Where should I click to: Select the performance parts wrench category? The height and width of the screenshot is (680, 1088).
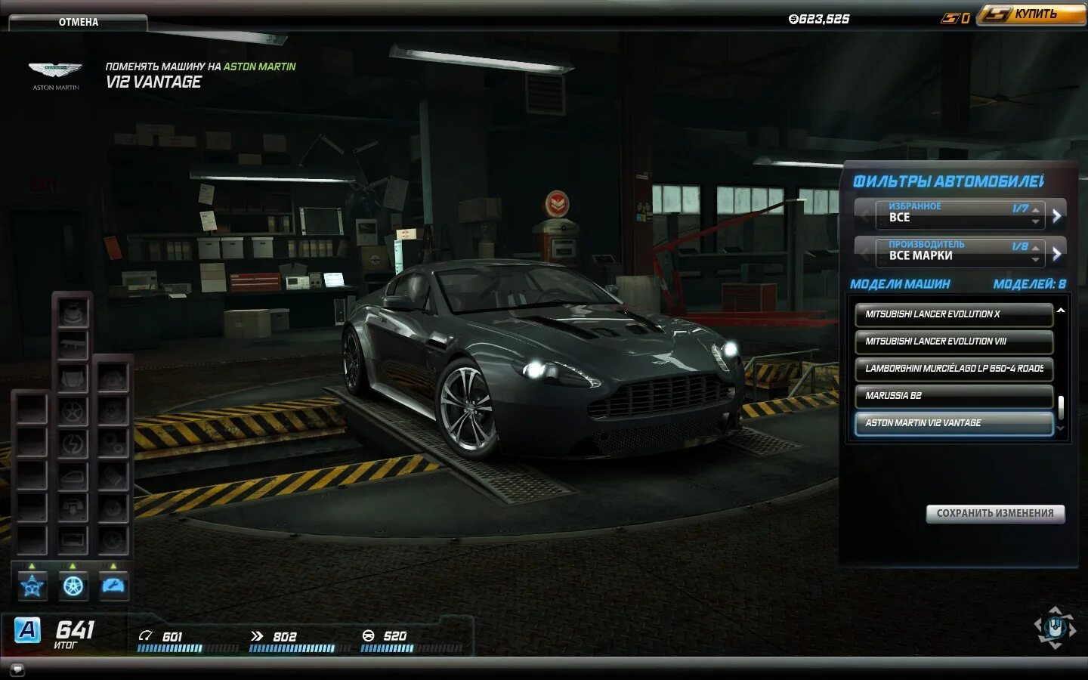click(x=113, y=586)
